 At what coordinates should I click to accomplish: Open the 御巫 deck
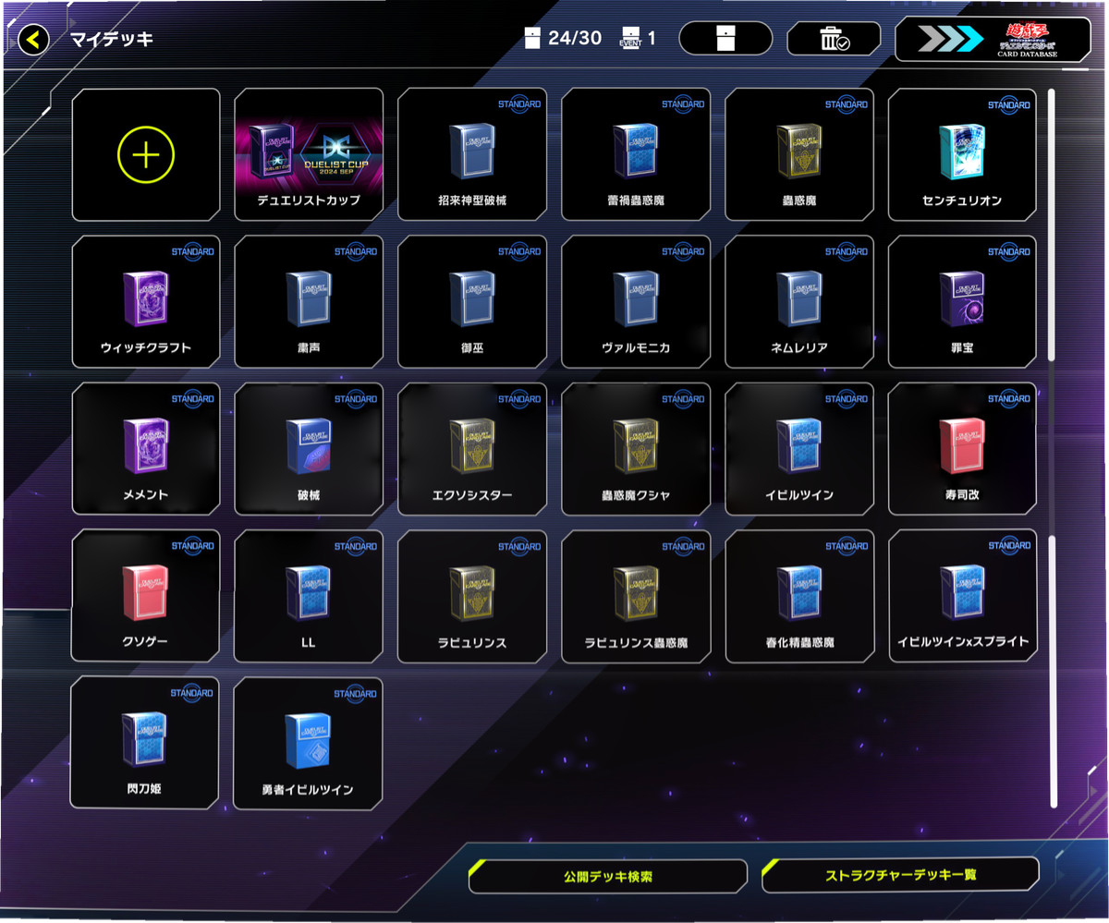click(472, 302)
